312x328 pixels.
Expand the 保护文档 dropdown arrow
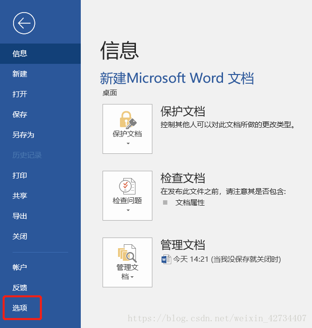pos(128,144)
